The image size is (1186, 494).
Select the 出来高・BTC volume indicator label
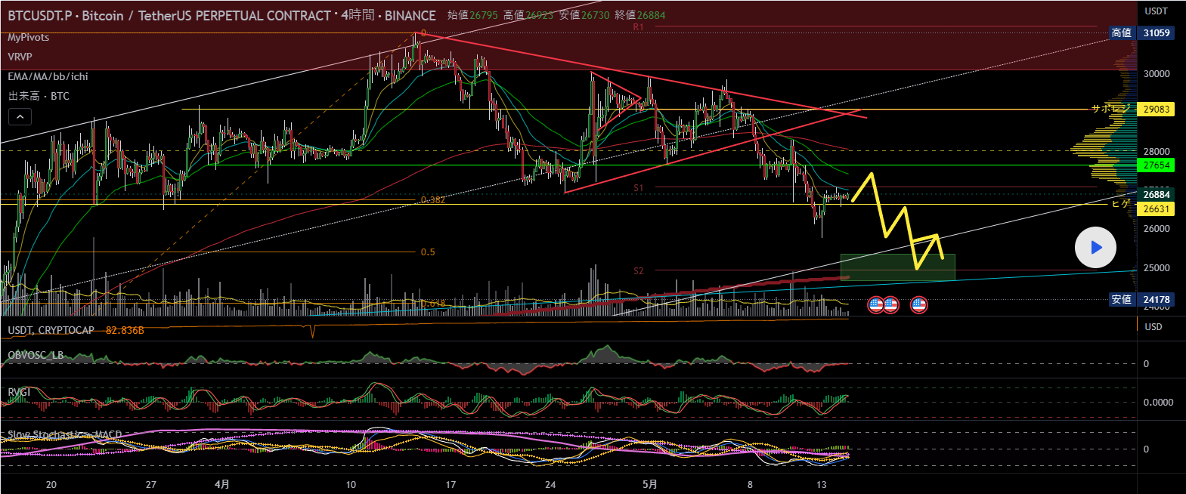point(39,96)
